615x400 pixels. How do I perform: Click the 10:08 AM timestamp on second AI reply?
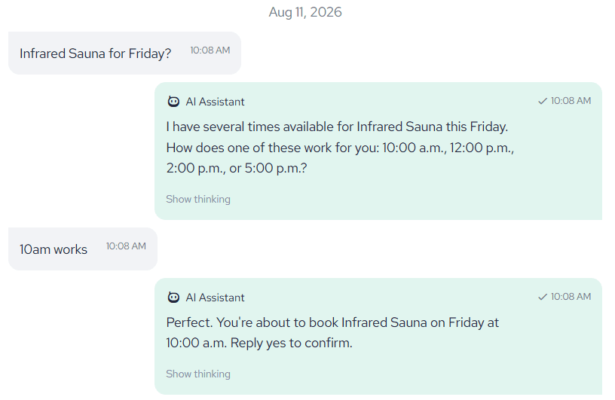(571, 297)
